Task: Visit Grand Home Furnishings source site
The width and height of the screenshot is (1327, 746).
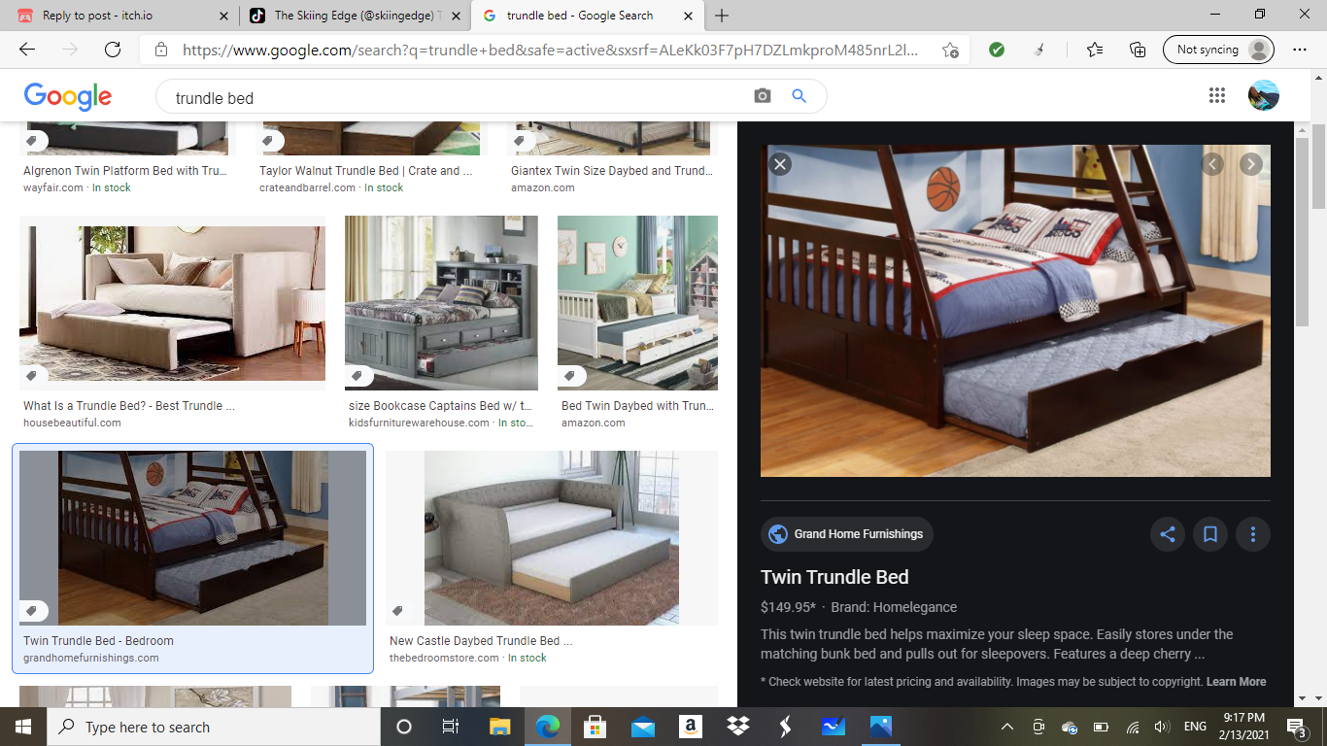Action: (x=847, y=534)
